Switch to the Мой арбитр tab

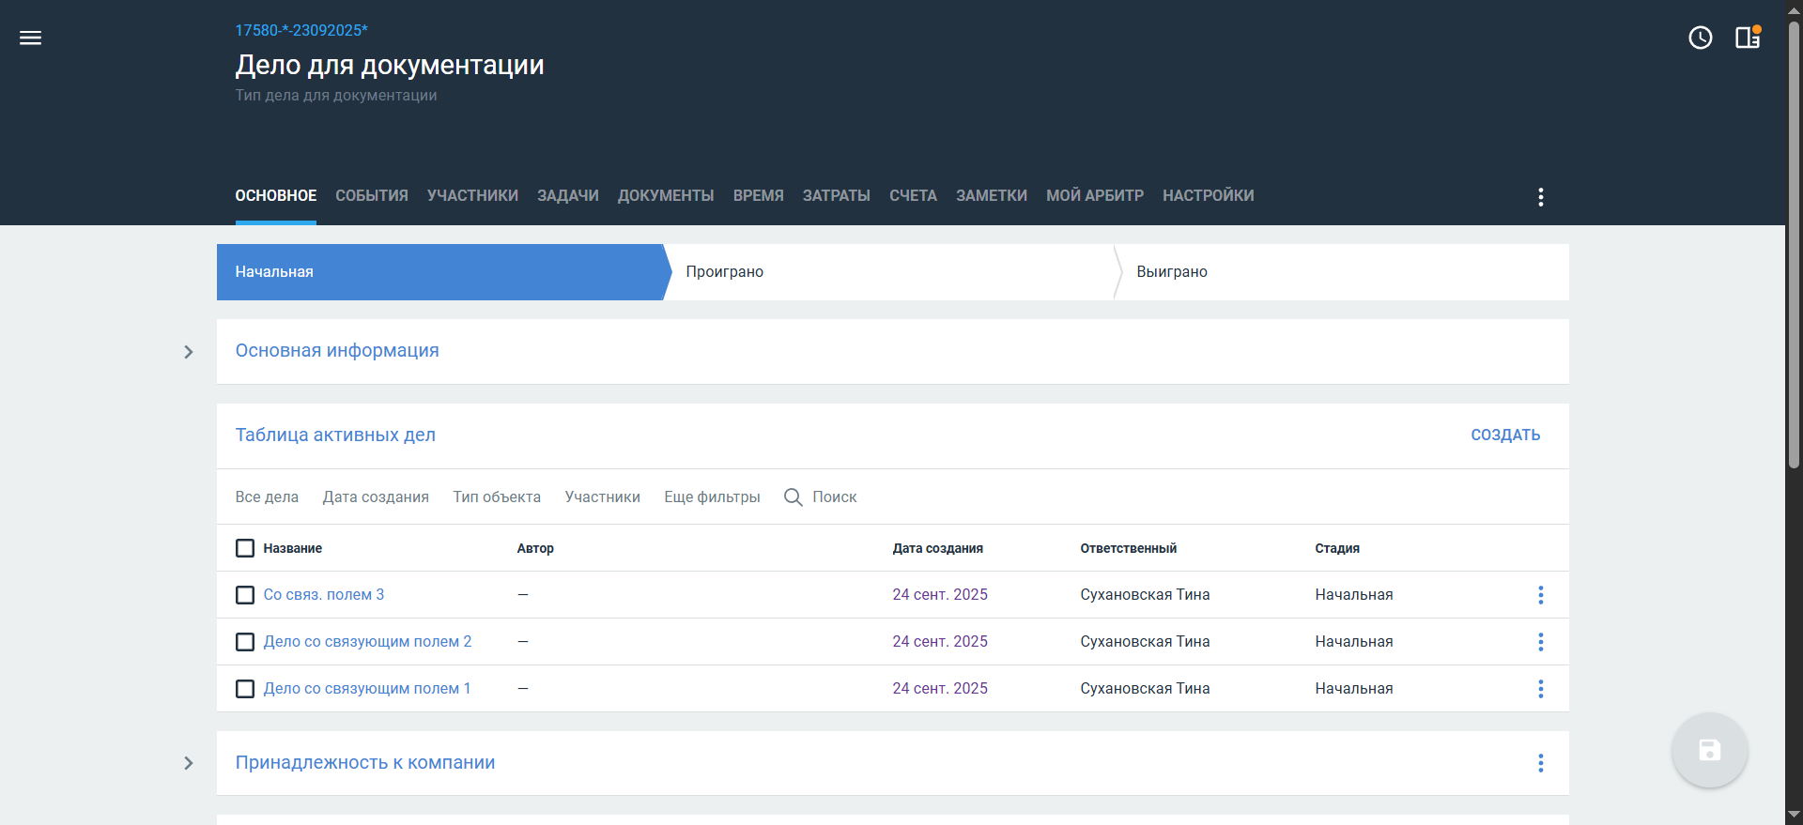click(x=1094, y=196)
